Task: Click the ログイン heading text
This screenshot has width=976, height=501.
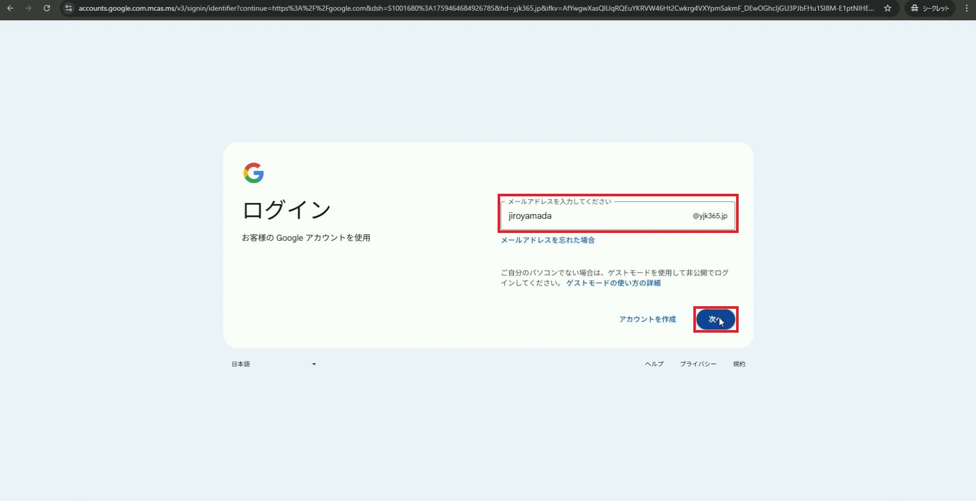Action: point(287,210)
